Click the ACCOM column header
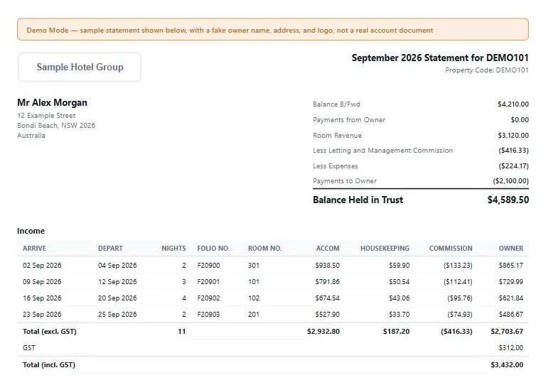This screenshot has height=380, width=546. [328, 249]
